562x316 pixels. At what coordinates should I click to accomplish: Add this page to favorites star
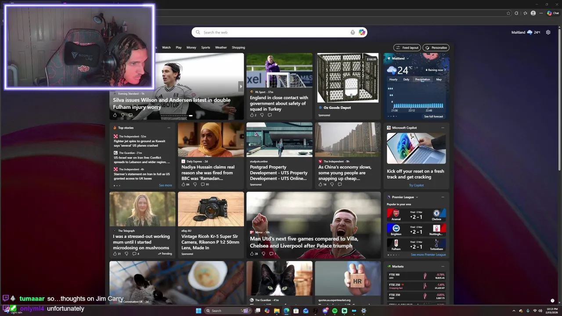(x=508, y=13)
